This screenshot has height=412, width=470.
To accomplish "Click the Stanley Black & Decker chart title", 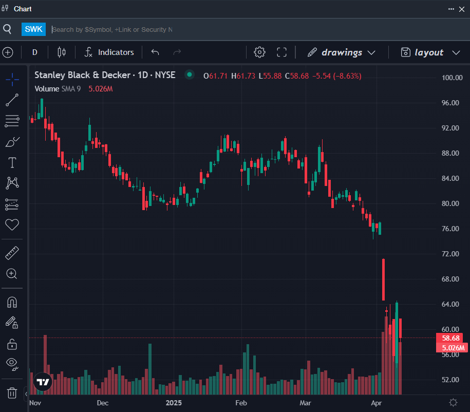I will (x=105, y=75).
